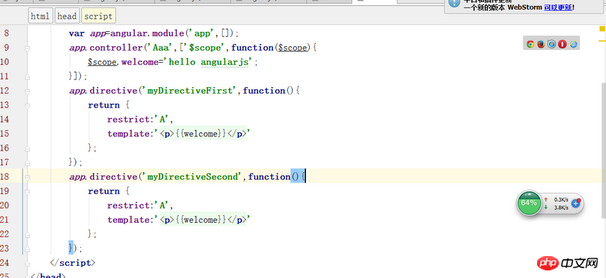Image resolution: width=606 pixels, height=278 pixels.
Task: Click fold end marker at line 23
Action: (27, 248)
